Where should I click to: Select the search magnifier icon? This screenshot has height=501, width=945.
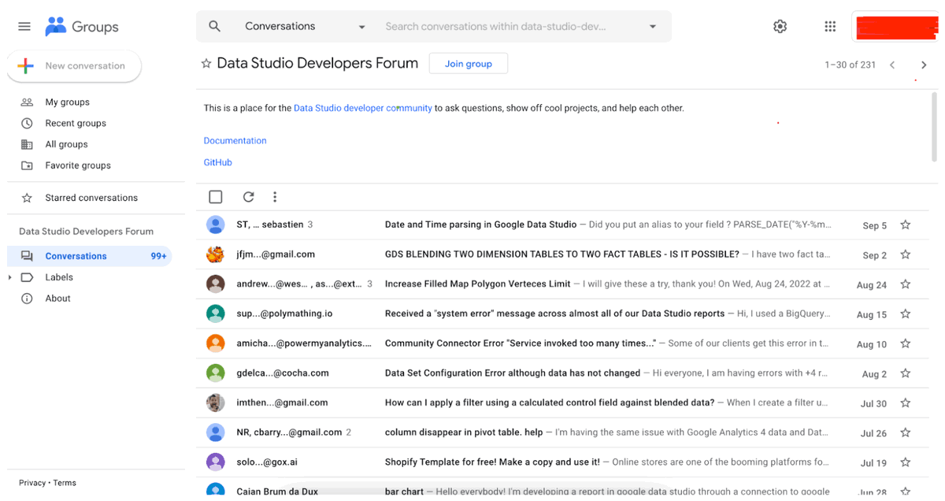[x=214, y=25]
